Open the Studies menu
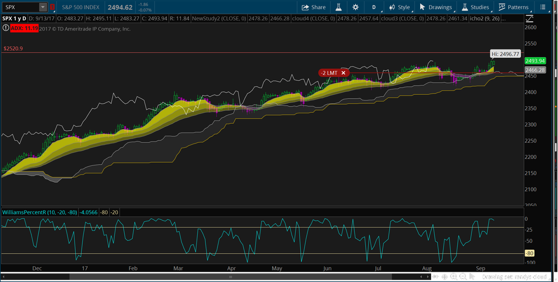 coord(475,7)
